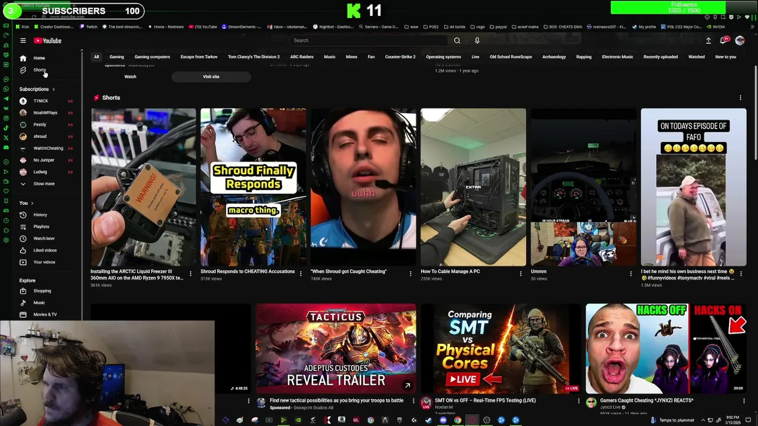Click Temps to plummet weather widget
Screen dimensions: 758x426
pyautogui.click(x=673, y=420)
